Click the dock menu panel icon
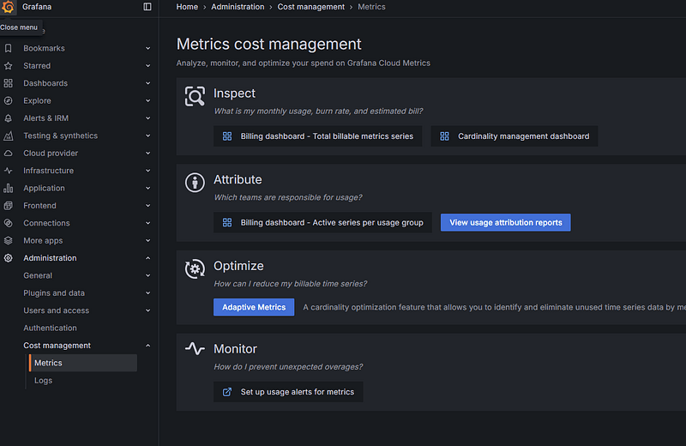Screen dimensions: 686x446 coord(147,7)
